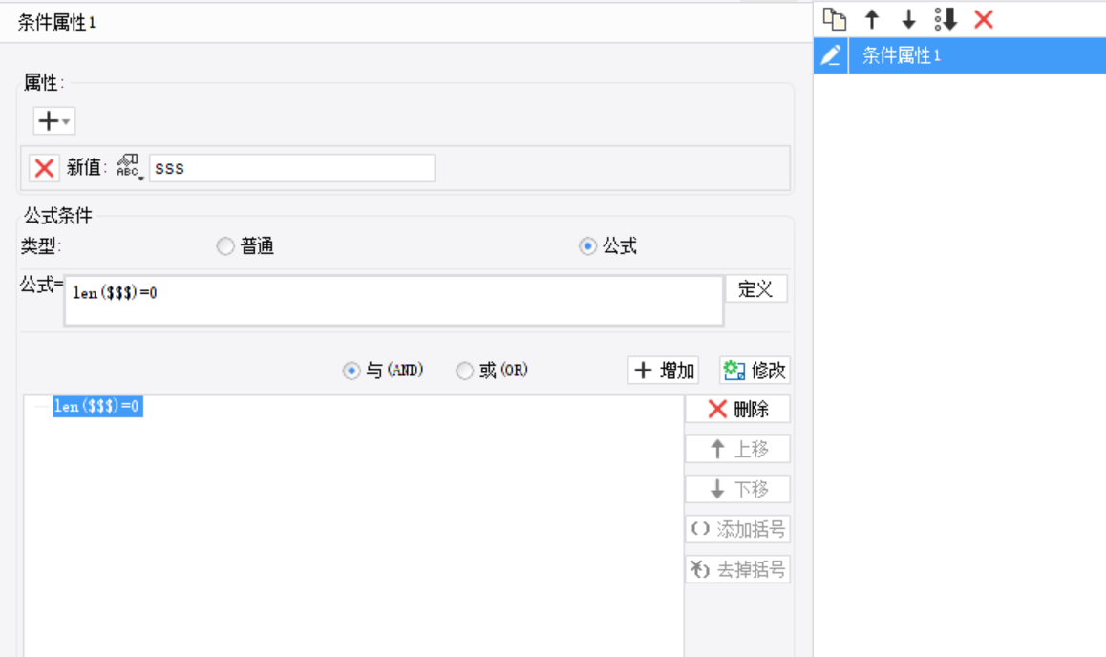Click the sort condition attributes icon
The width and height of the screenshot is (1106, 657).
[x=946, y=19]
